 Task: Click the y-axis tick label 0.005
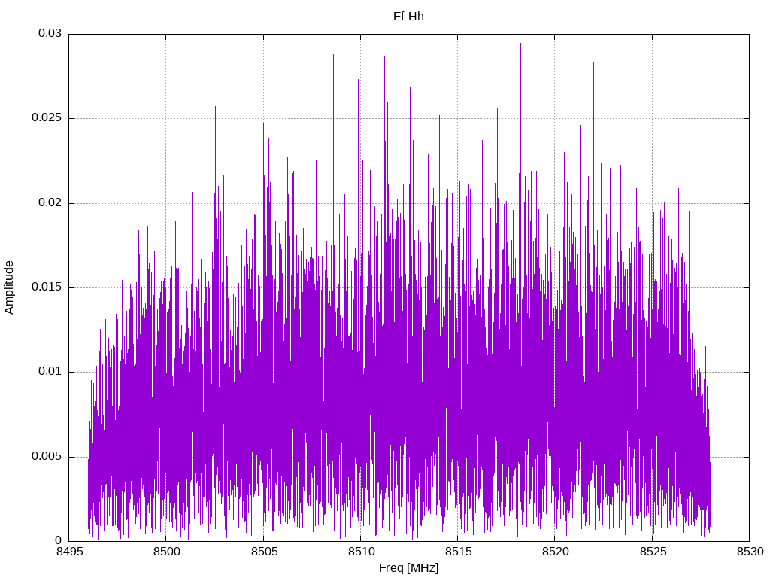point(47,456)
